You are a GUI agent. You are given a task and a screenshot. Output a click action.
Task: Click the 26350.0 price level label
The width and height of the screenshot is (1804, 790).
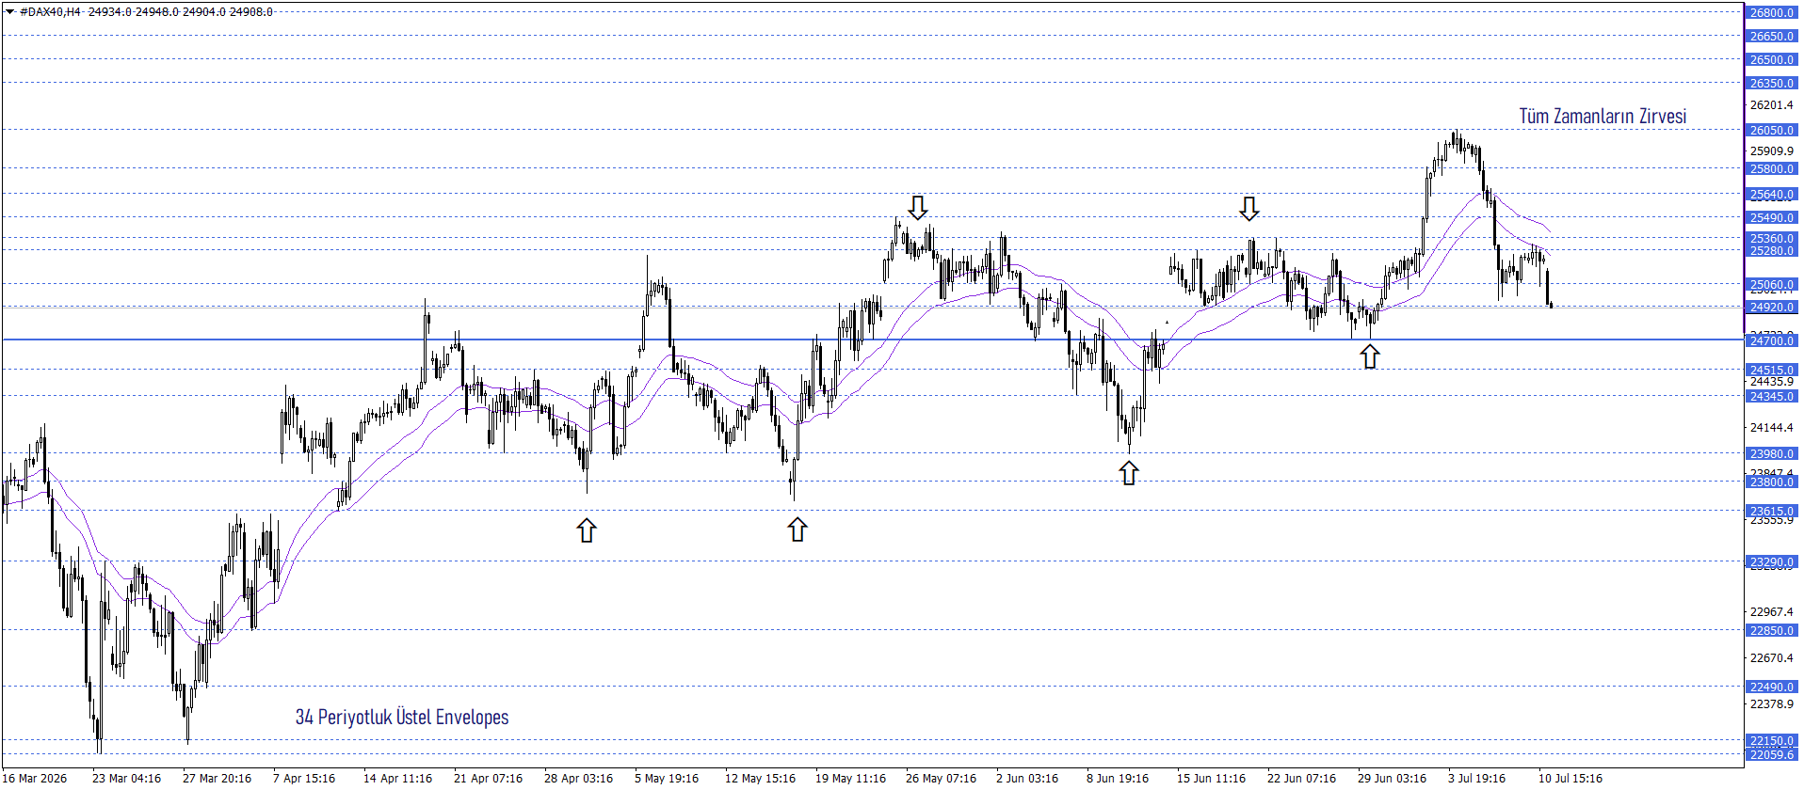click(x=1772, y=84)
